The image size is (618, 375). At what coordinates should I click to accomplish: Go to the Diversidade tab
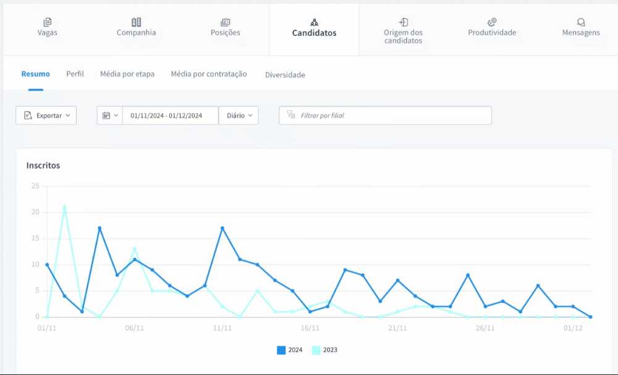tap(285, 75)
